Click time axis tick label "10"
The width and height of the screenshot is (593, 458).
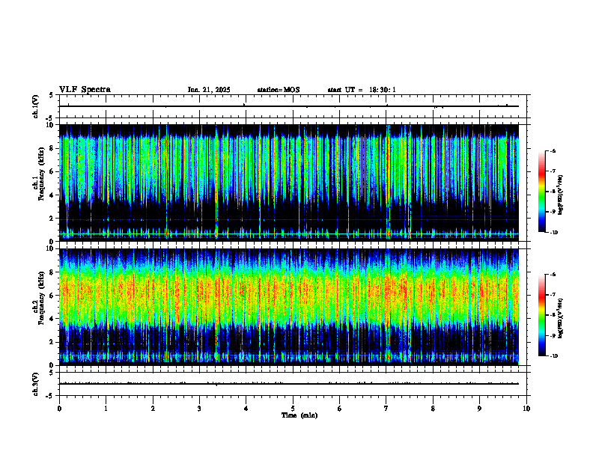[x=526, y=409]
